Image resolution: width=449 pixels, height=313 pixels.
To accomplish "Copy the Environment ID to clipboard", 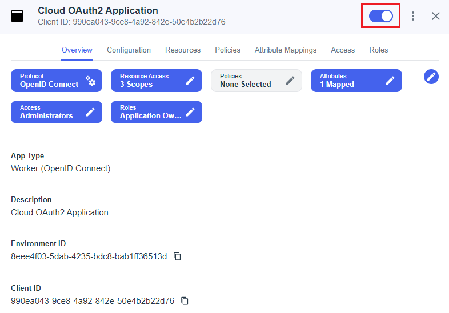I will [x=178, y=256].
